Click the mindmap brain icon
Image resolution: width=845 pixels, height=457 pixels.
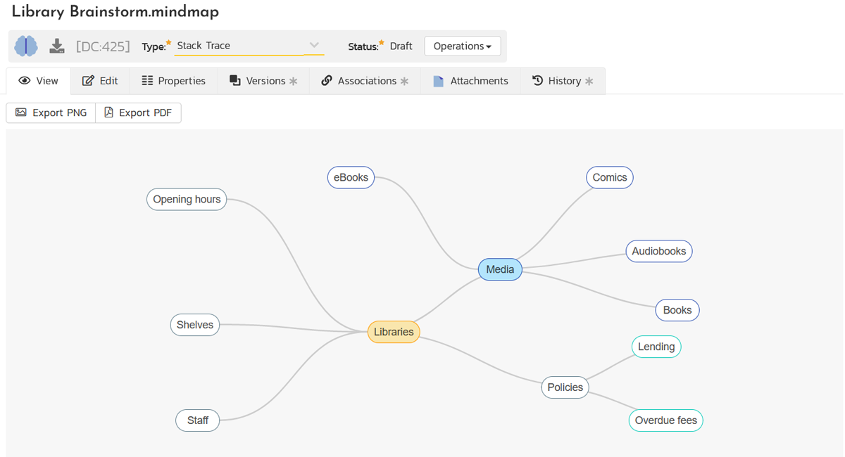(x=26, y=46)
